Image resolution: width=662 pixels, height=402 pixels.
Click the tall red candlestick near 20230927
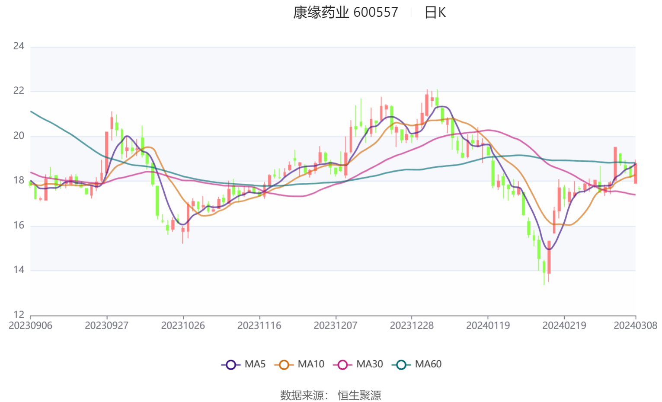(x=107, y=153)
